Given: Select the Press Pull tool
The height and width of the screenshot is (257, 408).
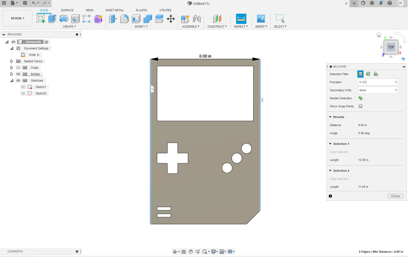Looking at the screenshot, I should point(113,19).
